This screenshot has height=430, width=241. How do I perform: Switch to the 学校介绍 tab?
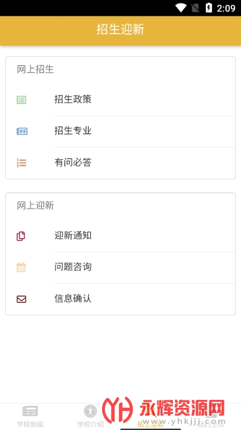(x=90, y=416)
